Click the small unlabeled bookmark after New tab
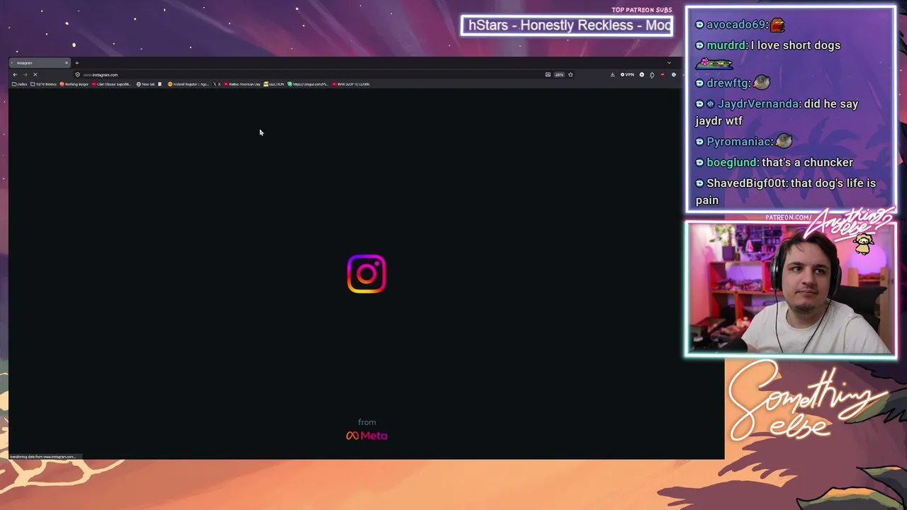Screen dimensions: 907x510 tap(160, 84)
